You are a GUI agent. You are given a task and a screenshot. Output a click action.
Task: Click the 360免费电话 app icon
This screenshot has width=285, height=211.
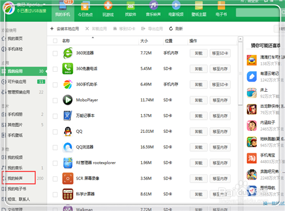point(68,68)
